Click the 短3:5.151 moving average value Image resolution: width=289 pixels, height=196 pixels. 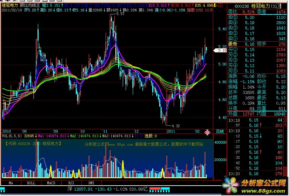click(x=51, y=5)
